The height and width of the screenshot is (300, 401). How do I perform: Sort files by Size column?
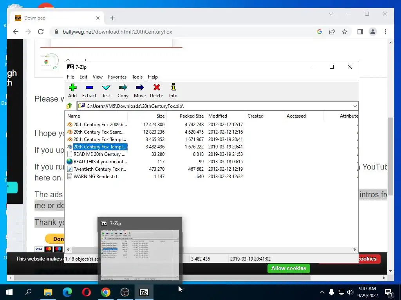click(147, 116)
